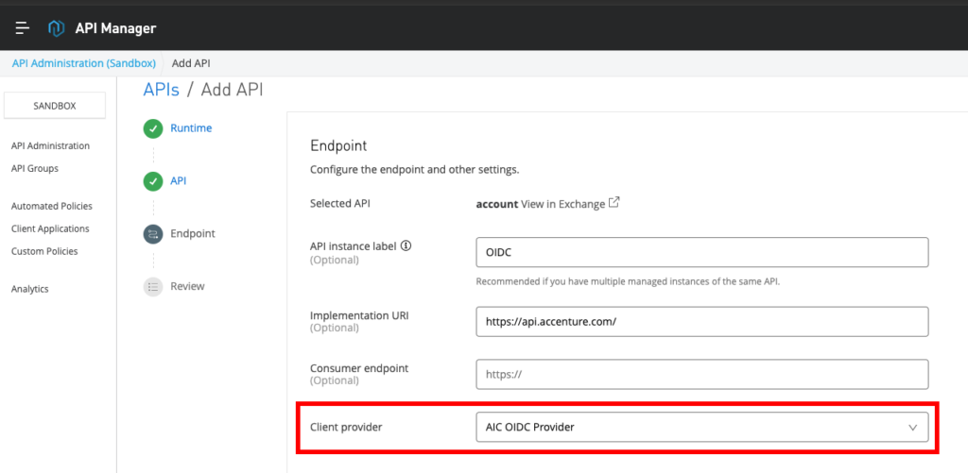Click the Consumer endpoint input field
Image resolution: width=968 pixels, height=473 pixels.
[701, 374]
